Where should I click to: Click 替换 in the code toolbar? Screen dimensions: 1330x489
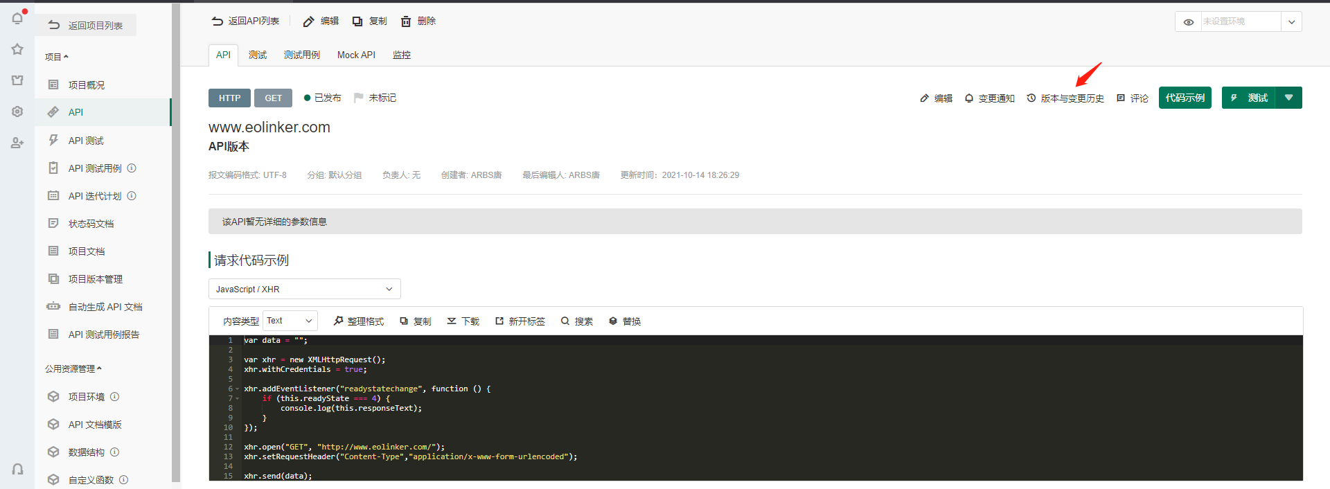[624, 321]
